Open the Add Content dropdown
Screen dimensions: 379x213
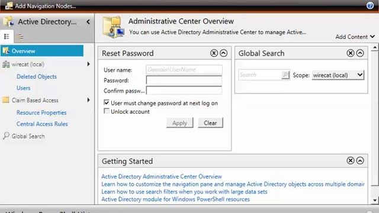click(x=355, y=37)
